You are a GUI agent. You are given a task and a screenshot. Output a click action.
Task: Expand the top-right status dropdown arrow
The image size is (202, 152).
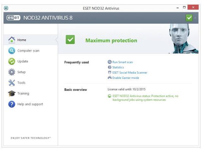pyautogui.click(x=195, y=18)
